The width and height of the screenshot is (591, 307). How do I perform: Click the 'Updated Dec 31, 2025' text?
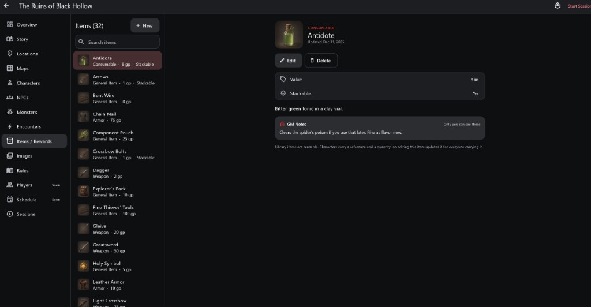tap(326, 42)
